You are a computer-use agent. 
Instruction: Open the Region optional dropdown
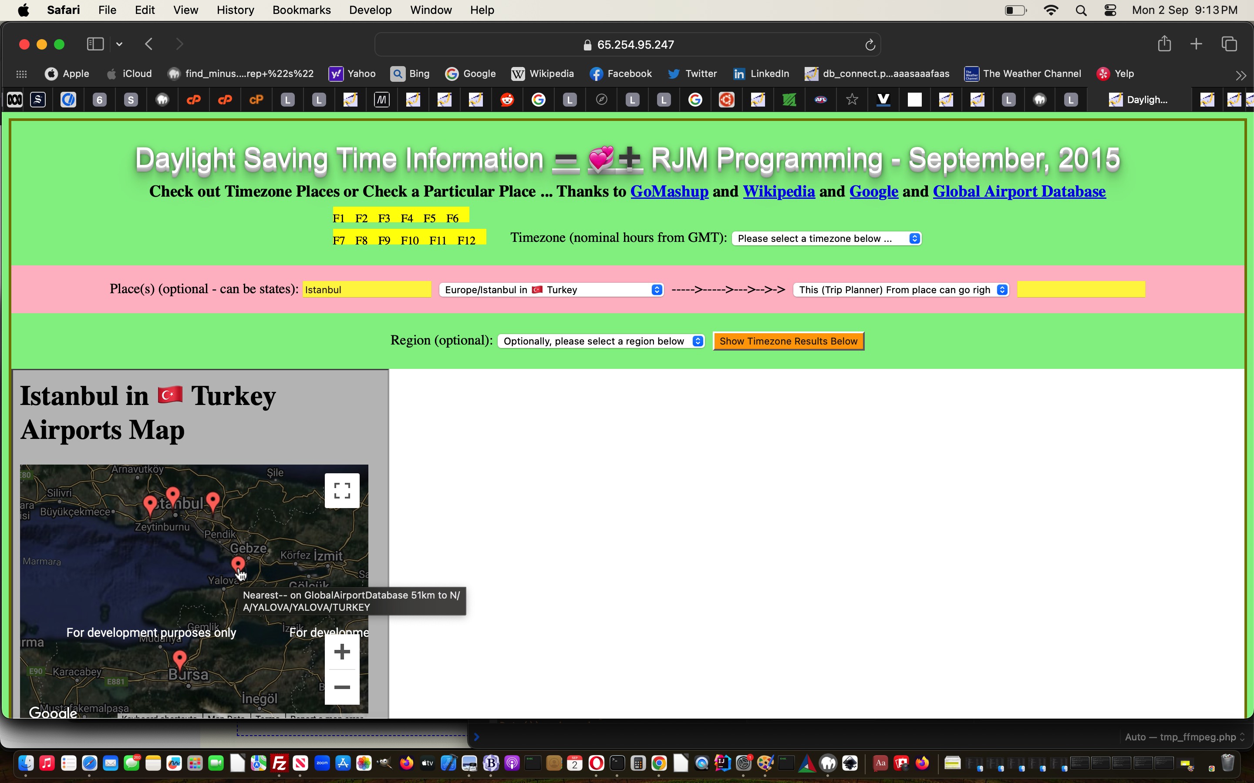[x=601, y=341]
